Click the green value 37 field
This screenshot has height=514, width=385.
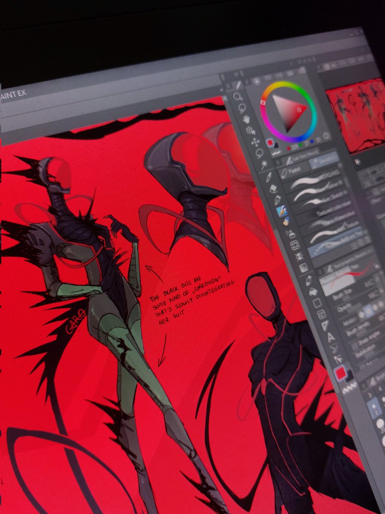click(306, 144)
